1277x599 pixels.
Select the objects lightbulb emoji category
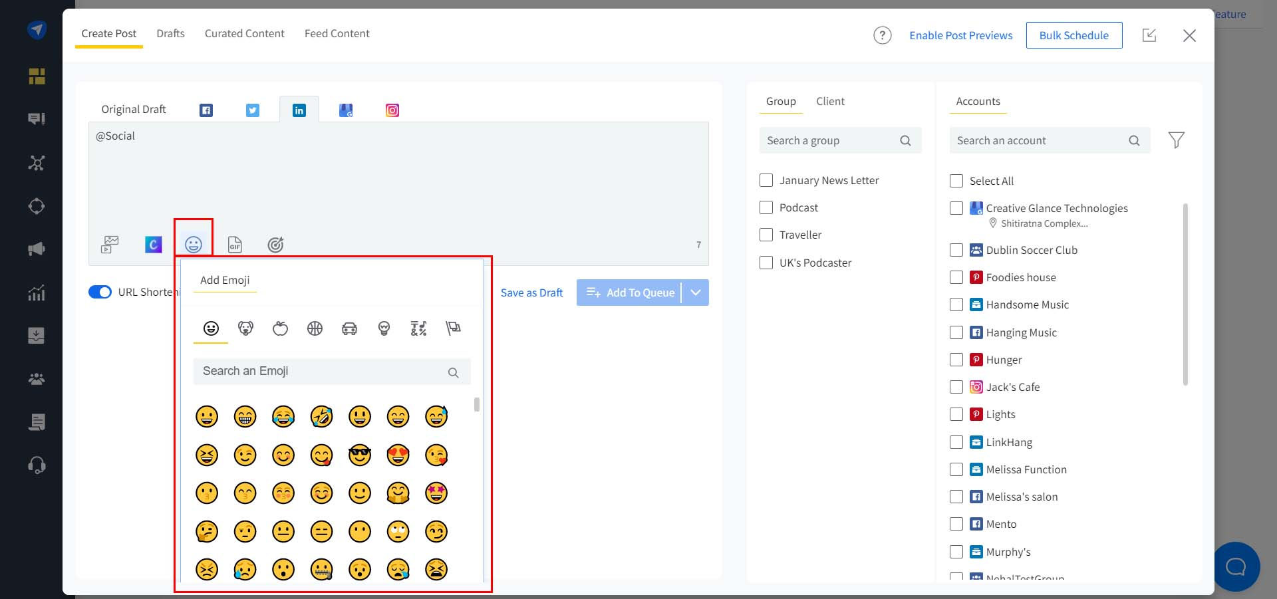[x=384, y=328]
